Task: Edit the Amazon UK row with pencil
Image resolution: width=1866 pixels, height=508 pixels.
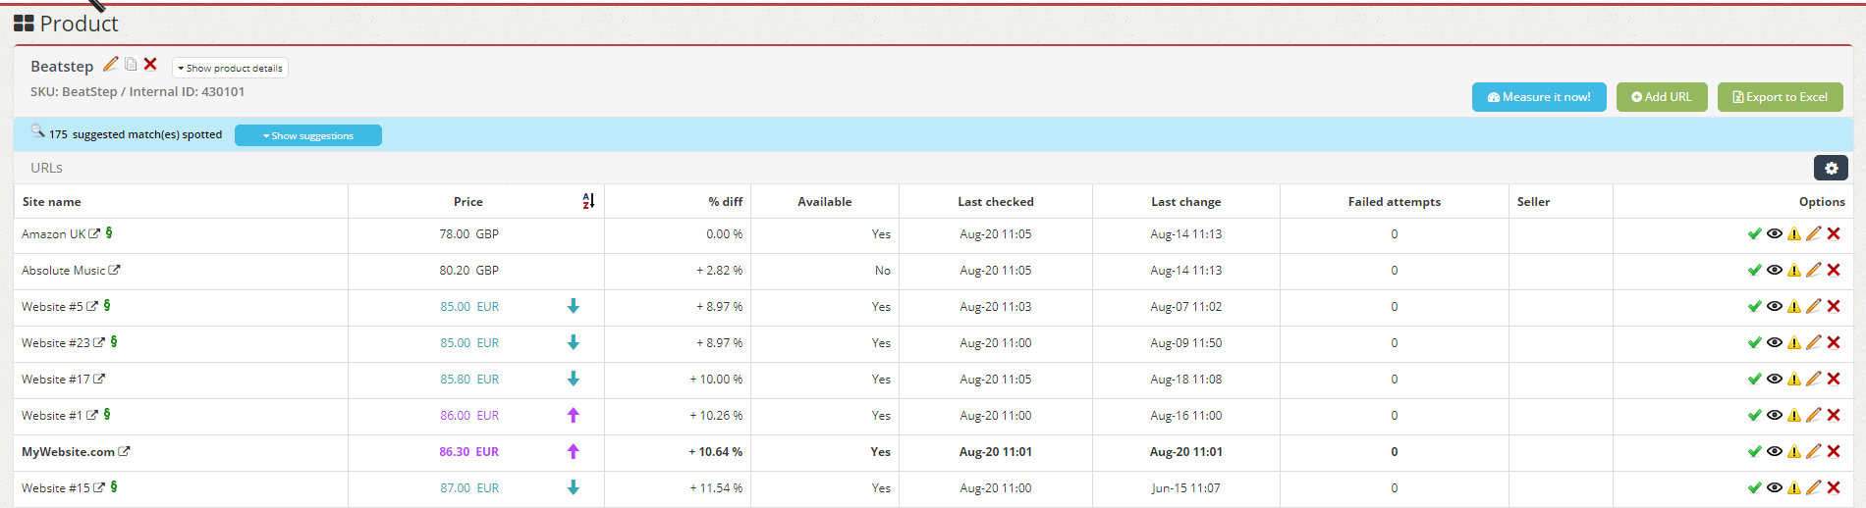Action: click(1814, 233)
